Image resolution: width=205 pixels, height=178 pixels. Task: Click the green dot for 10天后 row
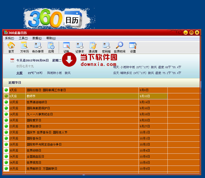(6, 102)
